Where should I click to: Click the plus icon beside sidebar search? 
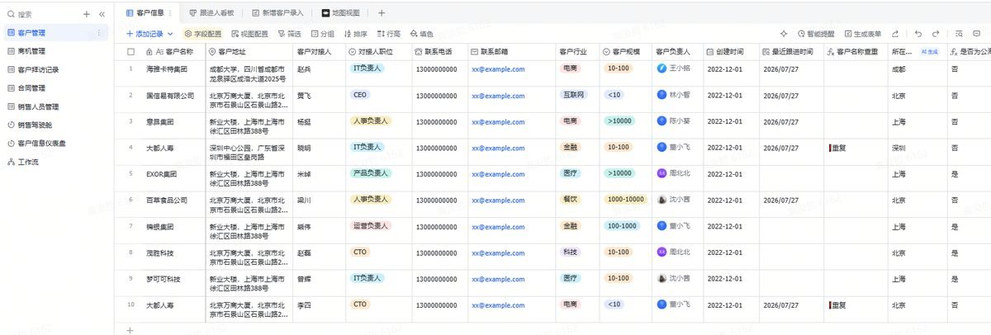pyautogui.click(x=87, y=14)
